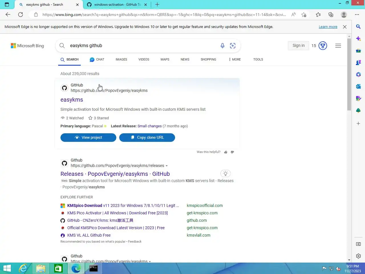Open sidebar Drop icon
This screenshot has width=365, height=274.
[x=358, y=98]
